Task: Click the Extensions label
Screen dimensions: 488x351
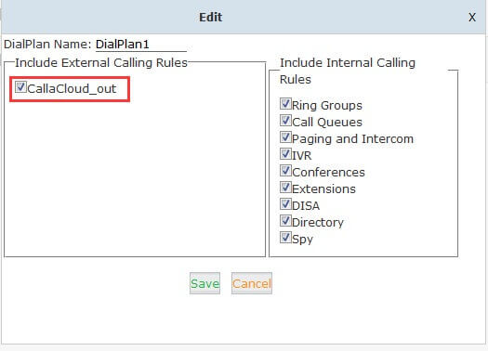Action: pos(323,189)
